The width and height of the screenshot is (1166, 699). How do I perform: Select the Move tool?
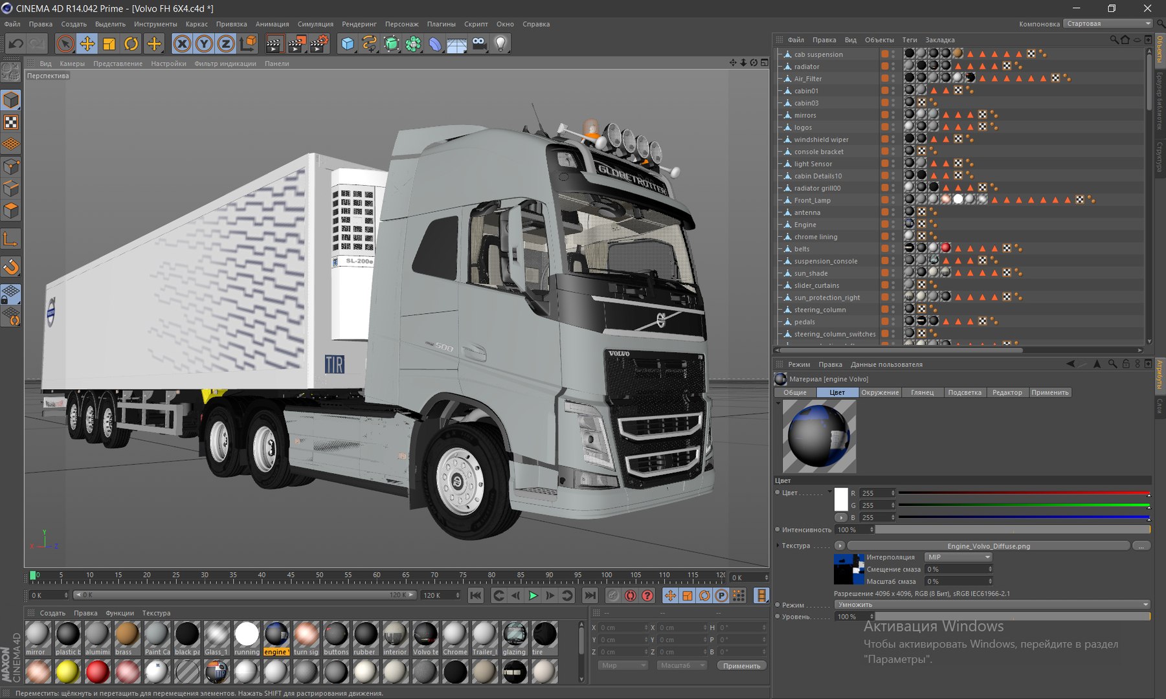87,44
